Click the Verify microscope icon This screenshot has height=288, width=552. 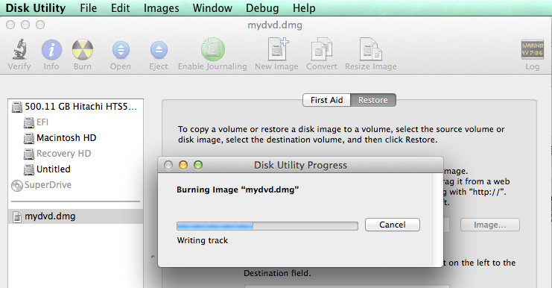19,49
